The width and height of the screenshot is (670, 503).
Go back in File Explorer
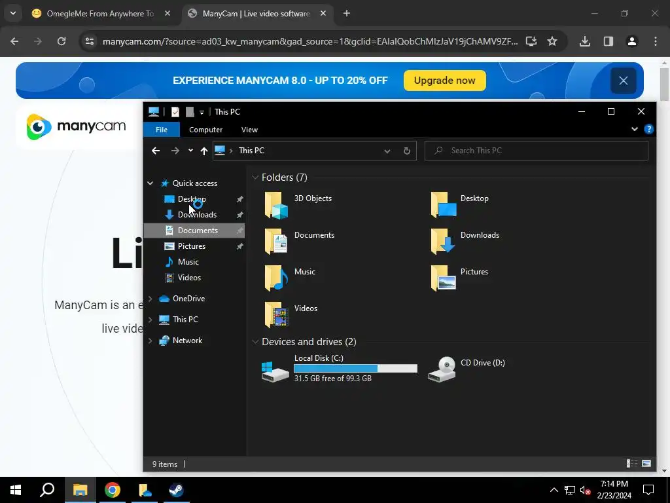156,151
